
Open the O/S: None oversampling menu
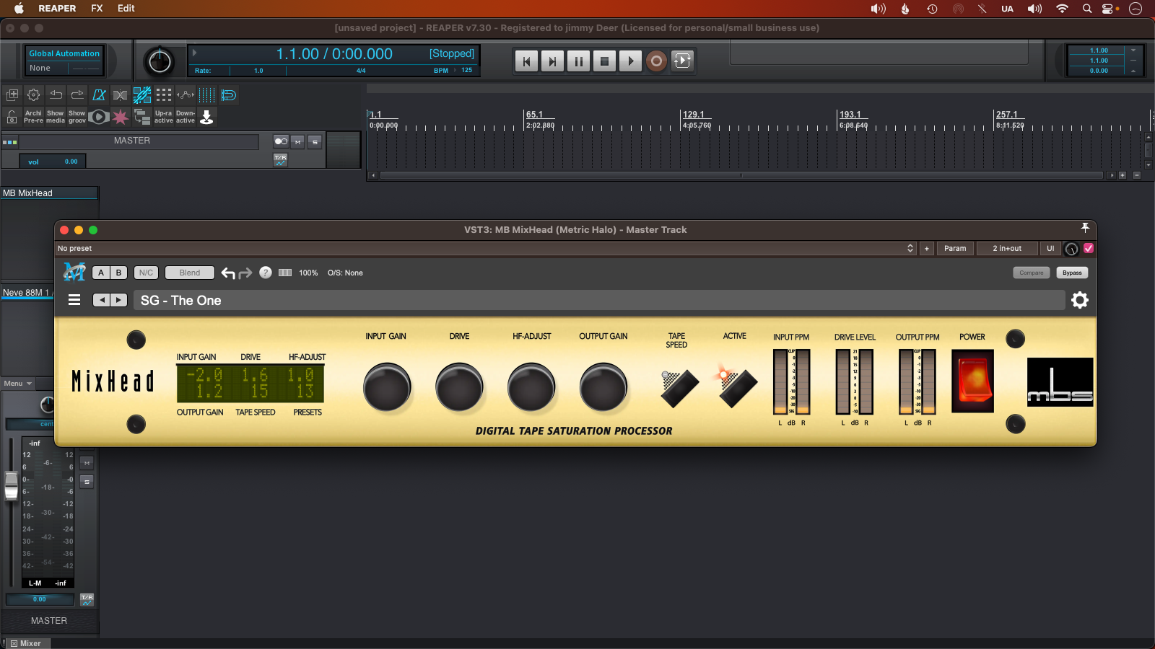[x=345, y=273]
